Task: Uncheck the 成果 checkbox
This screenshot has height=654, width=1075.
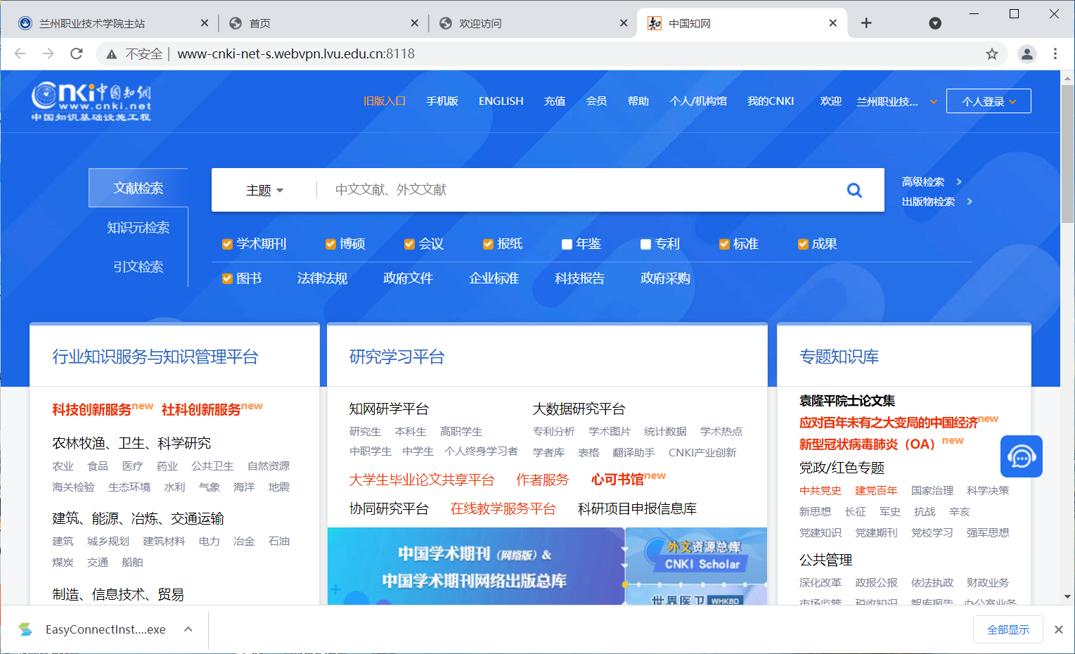Action: (803, 244)
